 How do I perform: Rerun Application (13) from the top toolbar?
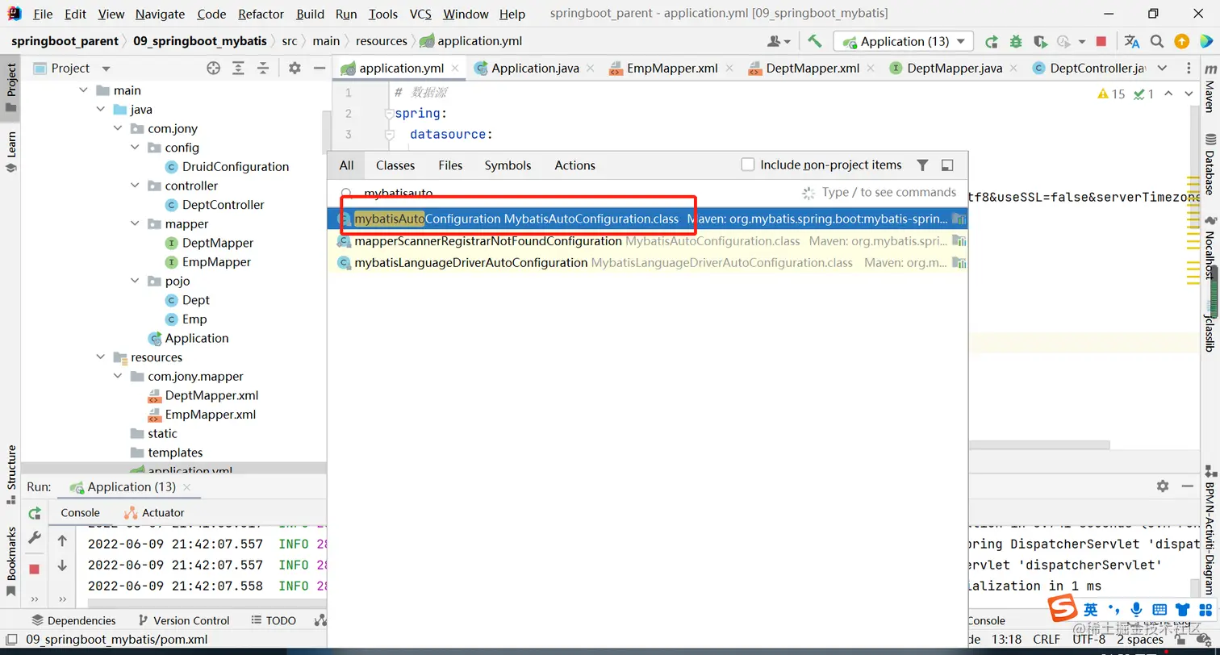tap(992, 41)
